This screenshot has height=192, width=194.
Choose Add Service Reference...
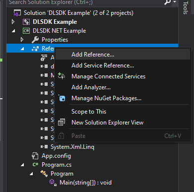pyautogui.click(x=123, y=65)
